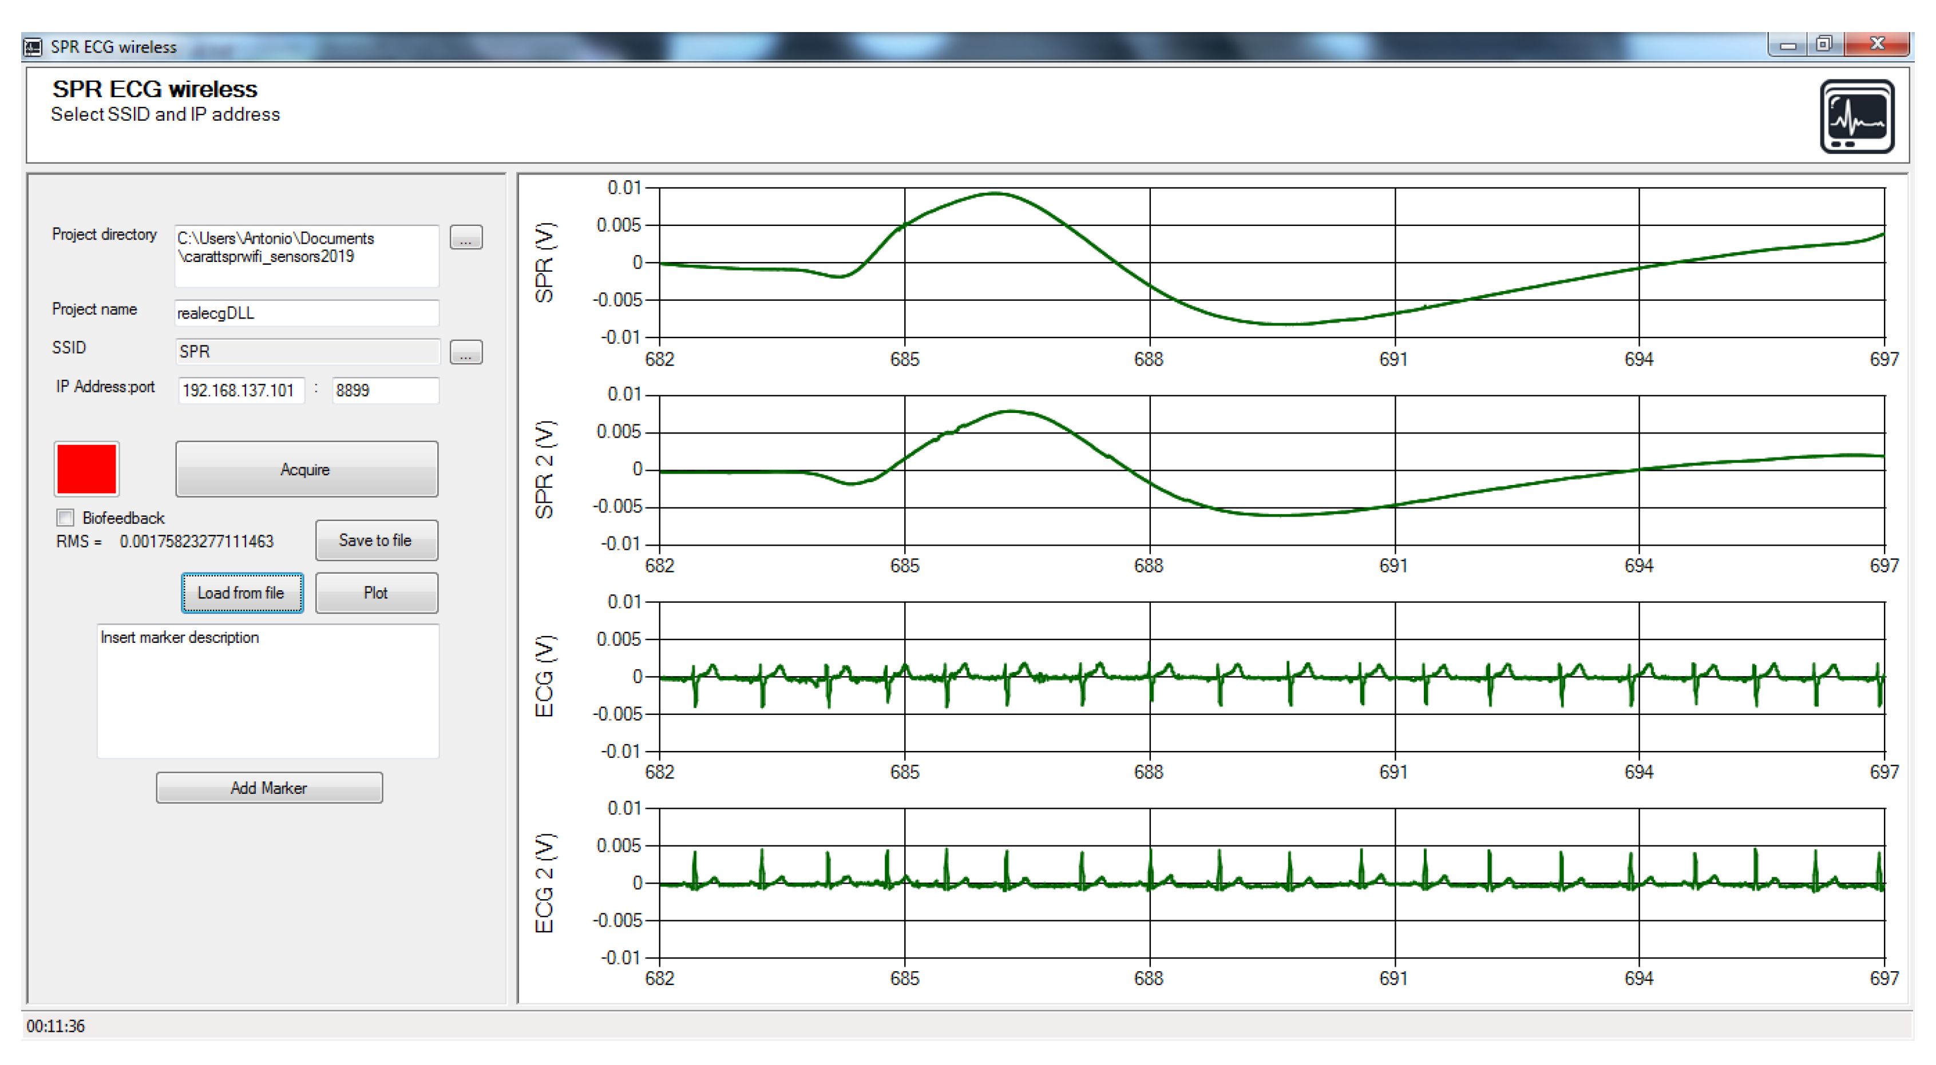This screenshot has height=1065, width=1936.
Task: Click the Acquire button
Action: 305,468
